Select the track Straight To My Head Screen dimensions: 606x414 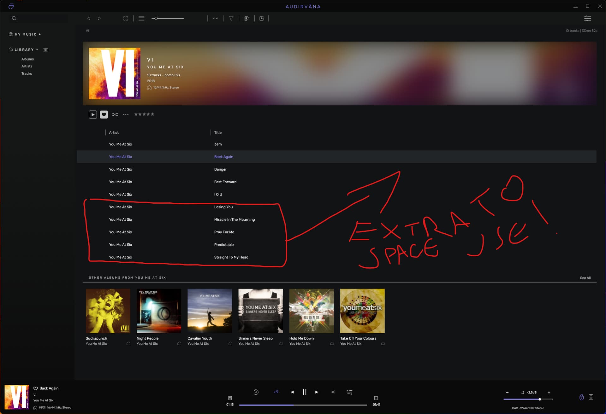(x=336, y=257)
